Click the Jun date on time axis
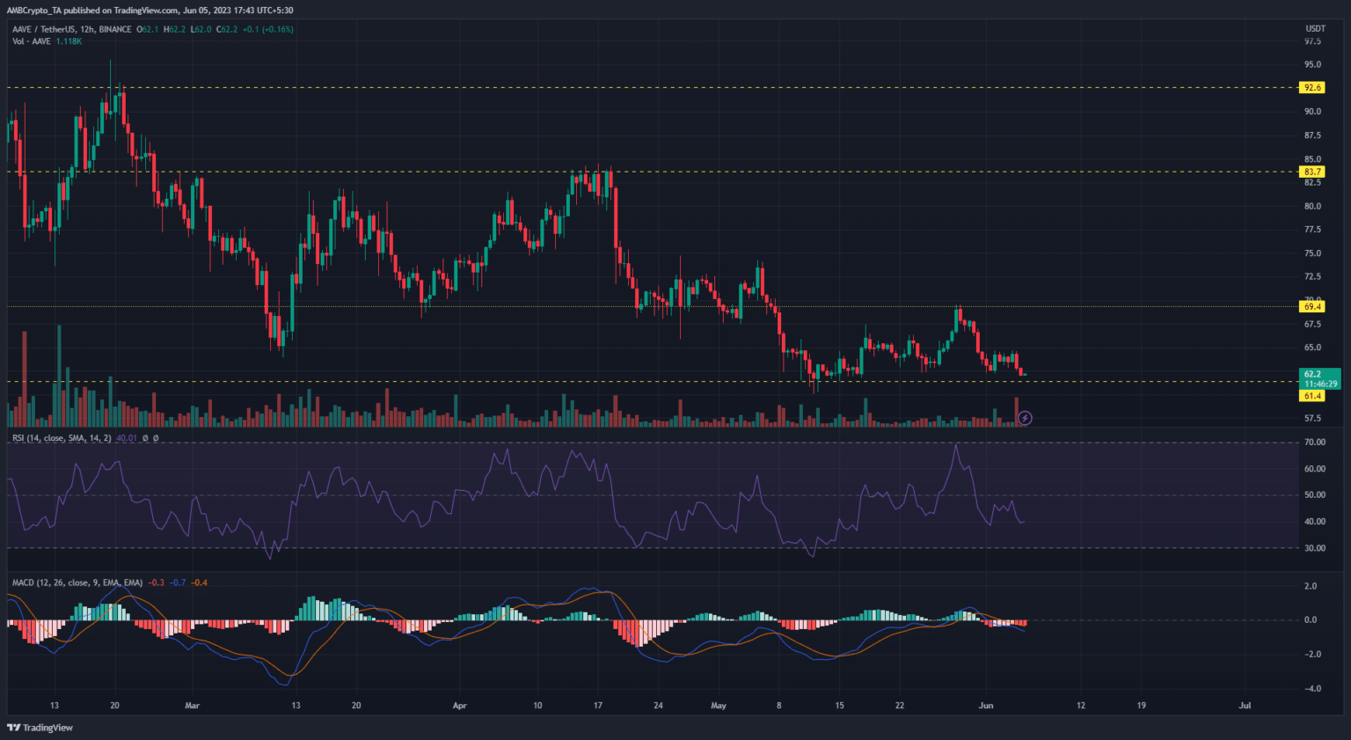Screen dimensions: 1351x740 985,706
